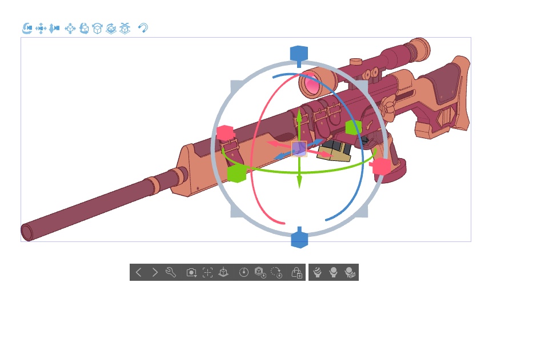Go forward using the right chevron

[x=155, y=272]
